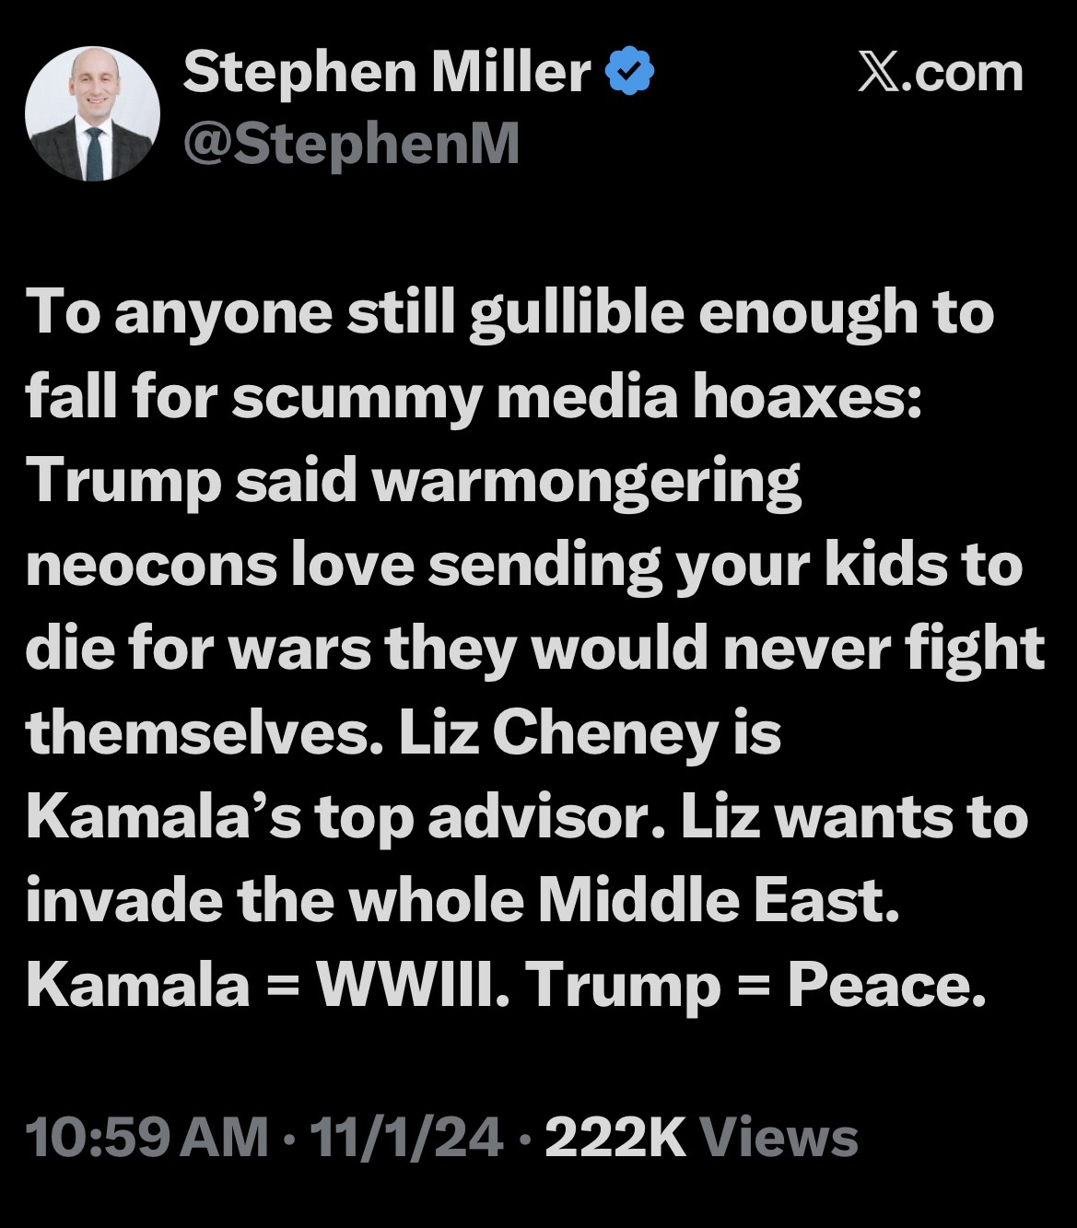Click the word "Views" in the footer

(x=779, y=1136)
